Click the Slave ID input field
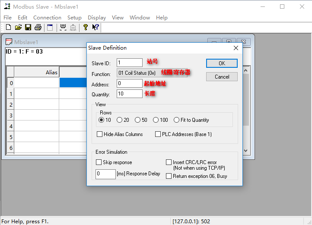312x225 pixels. coord(130,63)
